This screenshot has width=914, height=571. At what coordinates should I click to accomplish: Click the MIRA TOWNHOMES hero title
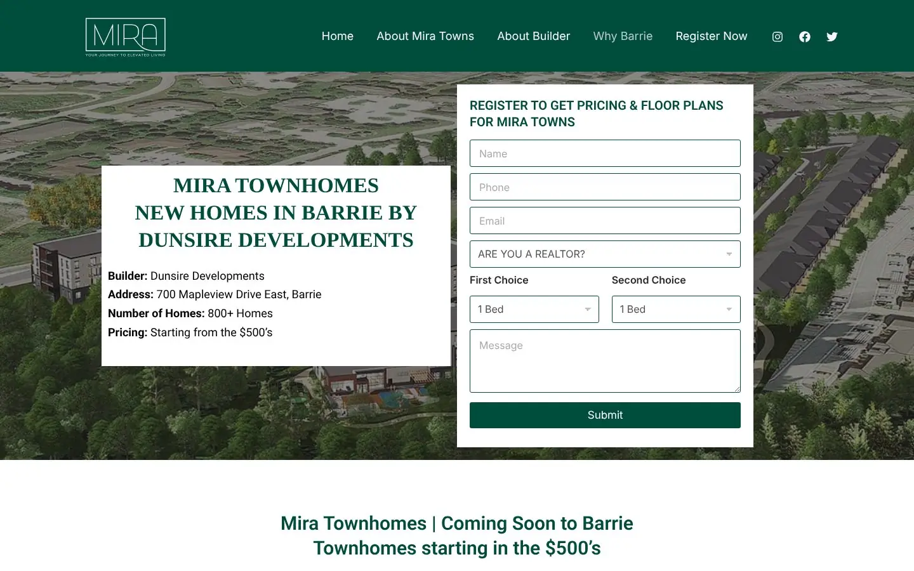coord(276,213)
